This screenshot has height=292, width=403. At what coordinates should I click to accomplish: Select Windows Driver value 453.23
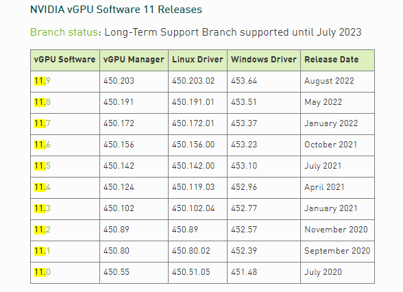click(x=244, y=145)
